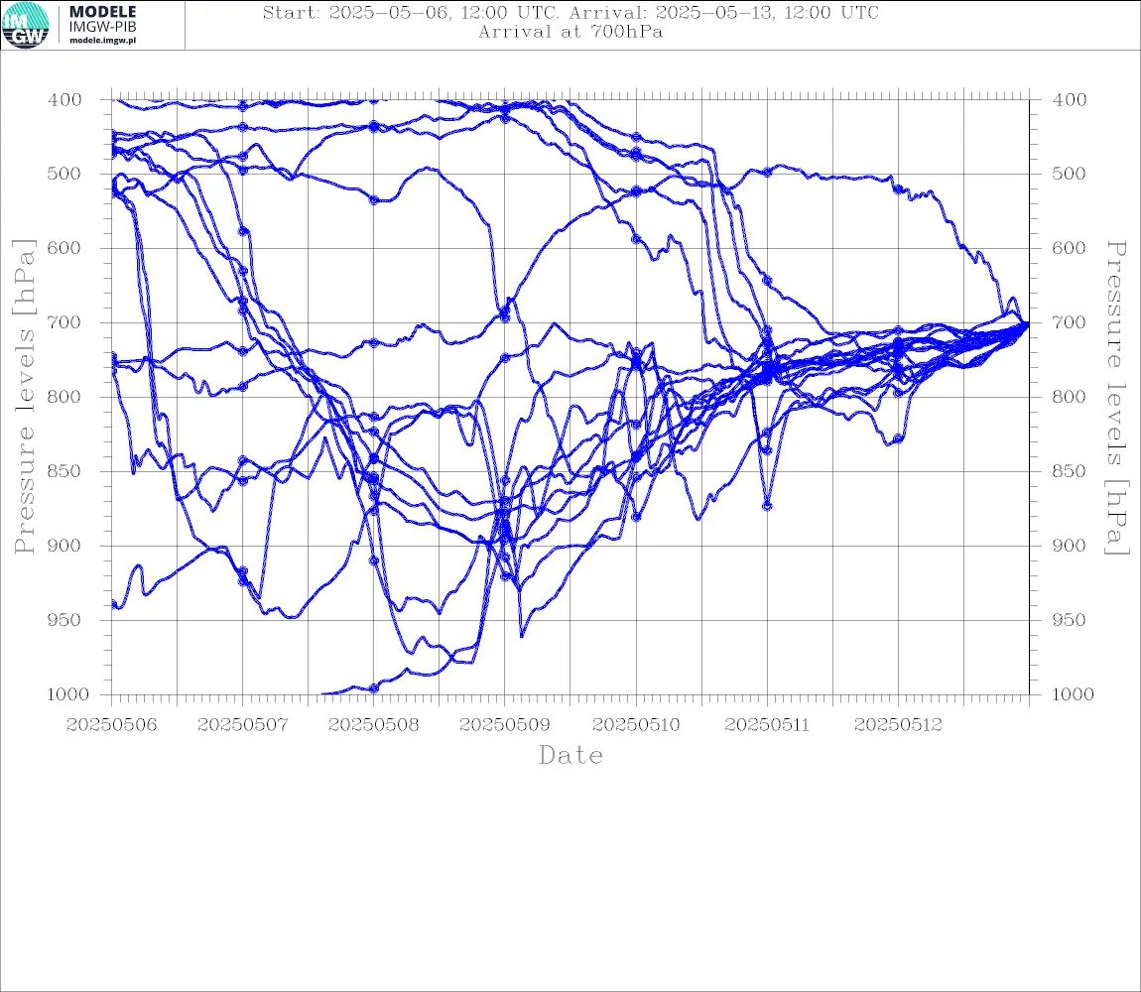Click the 20250510 date tick label
This screenshot has width=1141, height=992.
point(636,725)
